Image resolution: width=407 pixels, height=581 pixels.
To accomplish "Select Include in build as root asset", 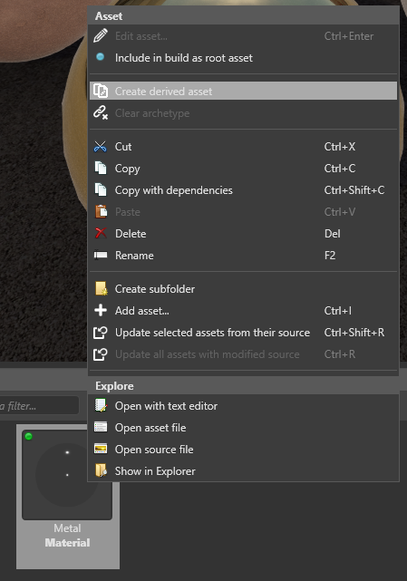I will [243, 58].
